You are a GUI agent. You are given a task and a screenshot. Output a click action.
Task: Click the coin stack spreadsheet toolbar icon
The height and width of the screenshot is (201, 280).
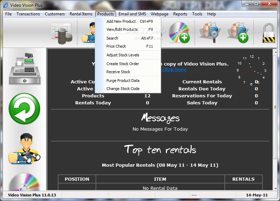62,33
